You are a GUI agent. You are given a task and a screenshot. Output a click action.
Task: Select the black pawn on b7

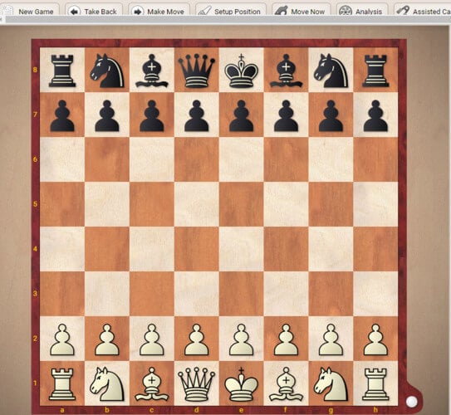click(107, 115)
